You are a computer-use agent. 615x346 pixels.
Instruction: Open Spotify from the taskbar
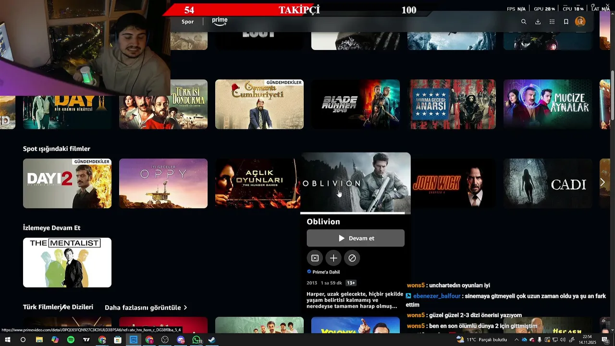71,340
